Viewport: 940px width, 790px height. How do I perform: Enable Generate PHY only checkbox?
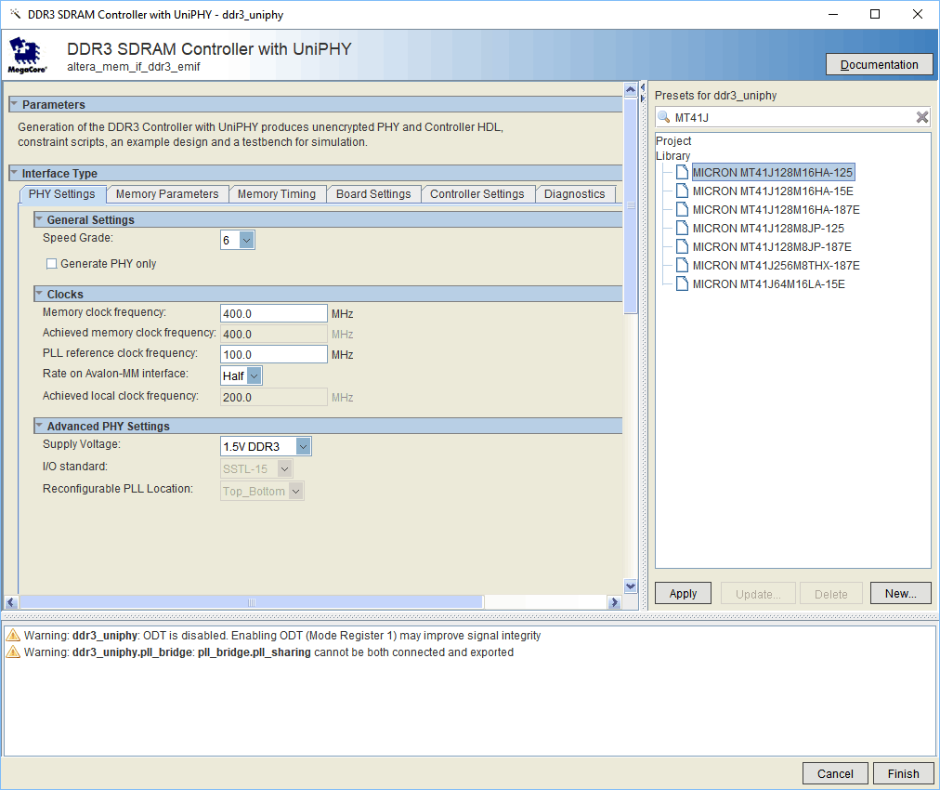point(52,264)
